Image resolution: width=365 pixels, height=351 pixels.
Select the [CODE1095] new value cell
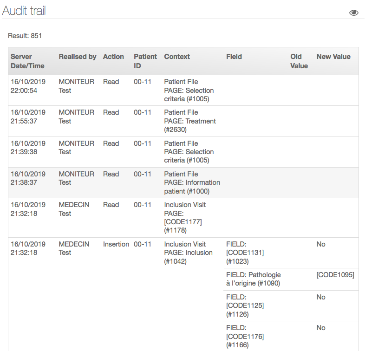[335, 275]
